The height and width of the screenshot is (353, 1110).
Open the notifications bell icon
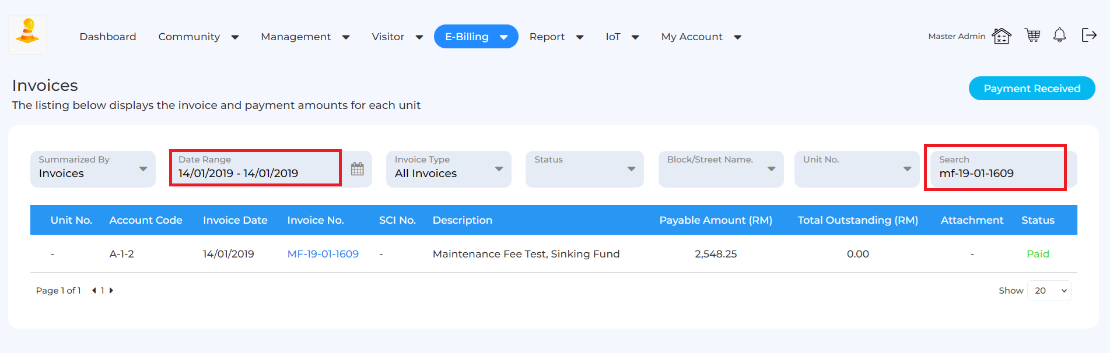click(1059, 36)
